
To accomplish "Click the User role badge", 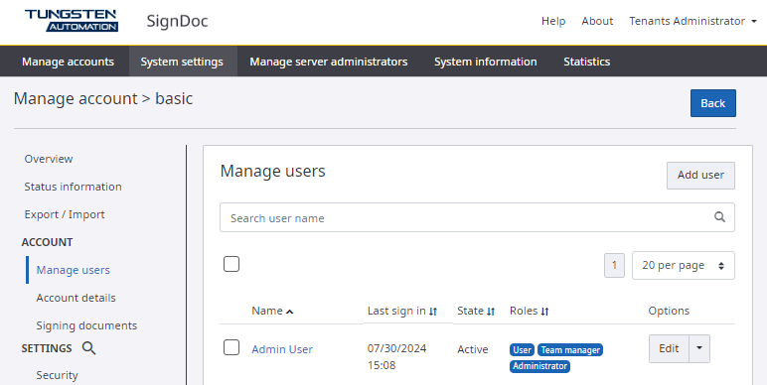I will (522, 350).
